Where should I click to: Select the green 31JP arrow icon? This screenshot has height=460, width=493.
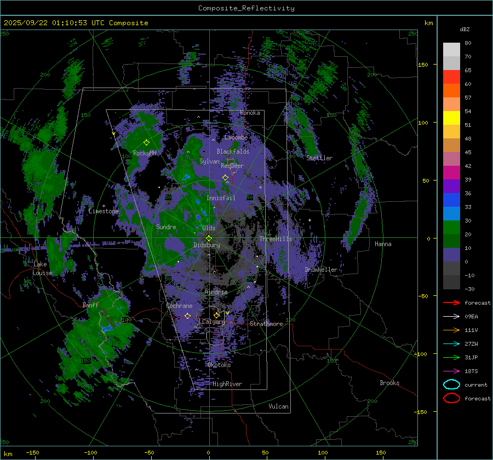[x=451, y=357]
